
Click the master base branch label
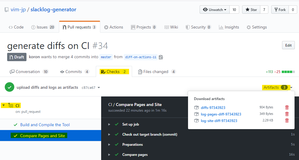[x=106, y=57]
